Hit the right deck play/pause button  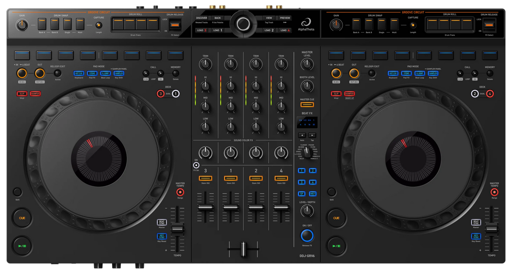(336, 246)
